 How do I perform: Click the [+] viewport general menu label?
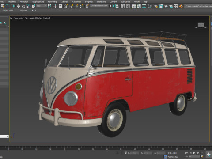[x=11, y=18]
